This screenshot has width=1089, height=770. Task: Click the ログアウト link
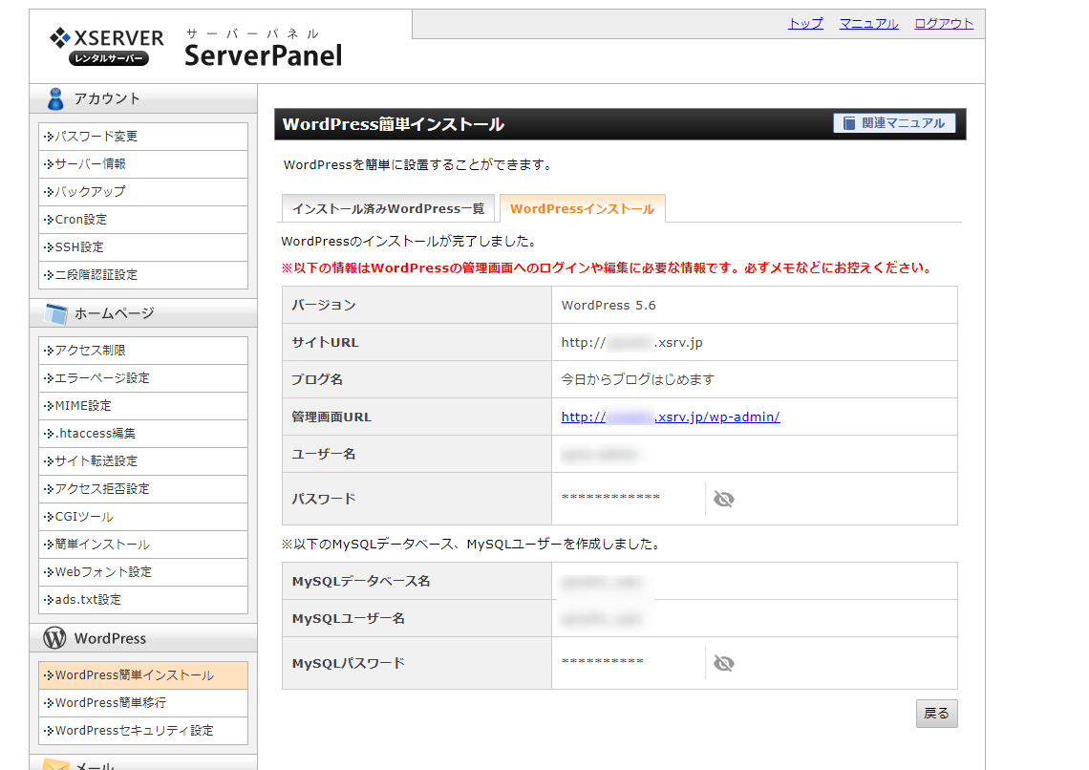pyautogui.click(x=944, y=24)
